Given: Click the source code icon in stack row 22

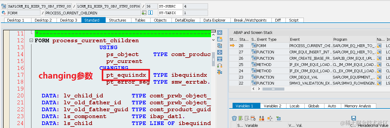Looking at the screenshot, I should point(254,83).
